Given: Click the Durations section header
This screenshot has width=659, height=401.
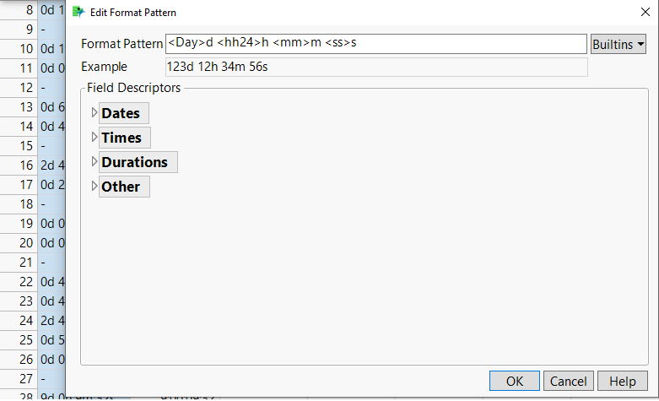Looking at the screenshot, I should 134,162.
